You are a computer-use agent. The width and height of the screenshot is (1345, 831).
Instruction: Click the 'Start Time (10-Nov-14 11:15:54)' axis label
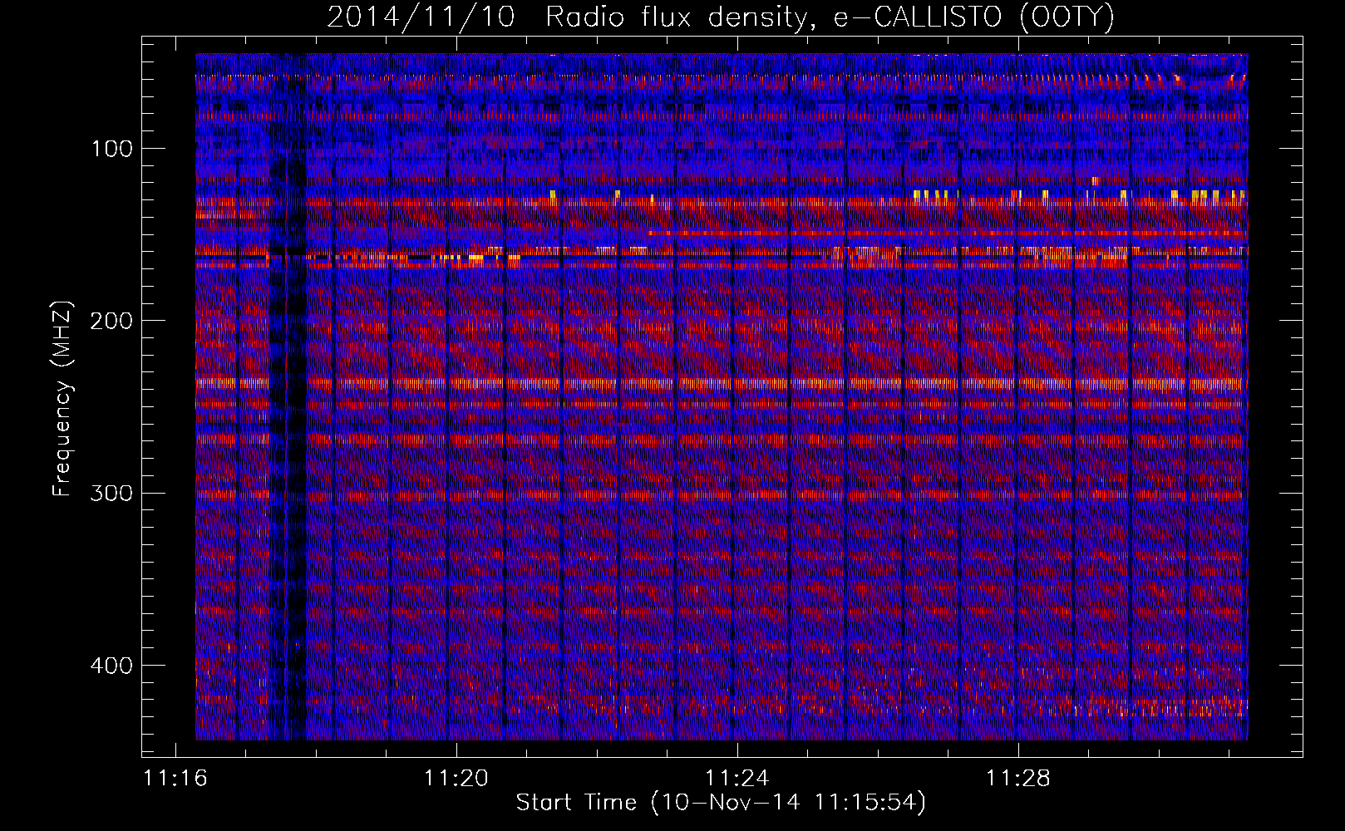pos(721,803)
